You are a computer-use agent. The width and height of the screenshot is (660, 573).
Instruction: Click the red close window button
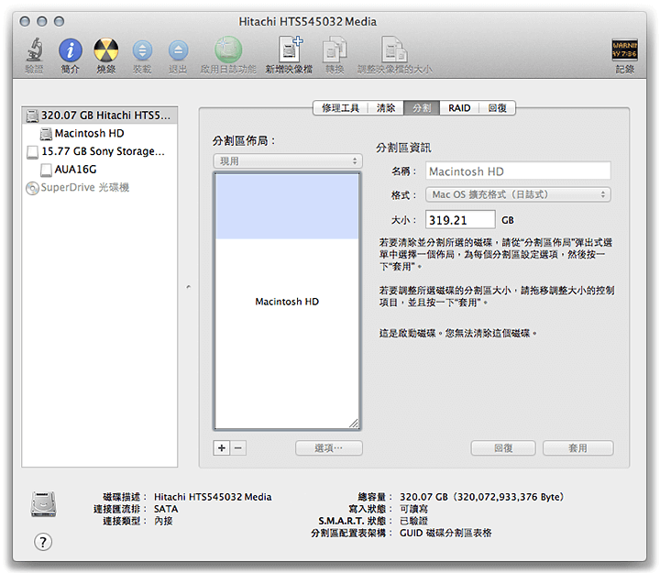tap(25, 21)
